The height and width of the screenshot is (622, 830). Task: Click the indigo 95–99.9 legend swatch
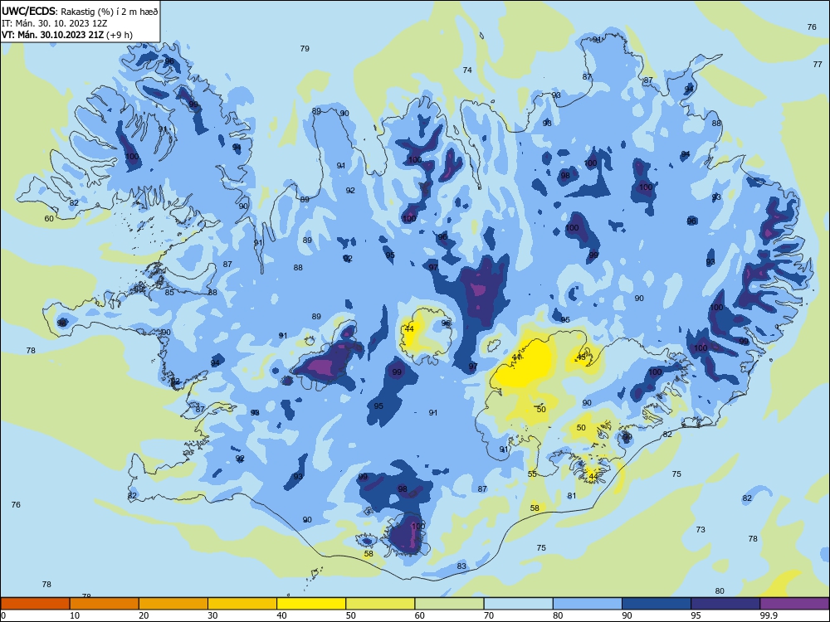point(725,604)
